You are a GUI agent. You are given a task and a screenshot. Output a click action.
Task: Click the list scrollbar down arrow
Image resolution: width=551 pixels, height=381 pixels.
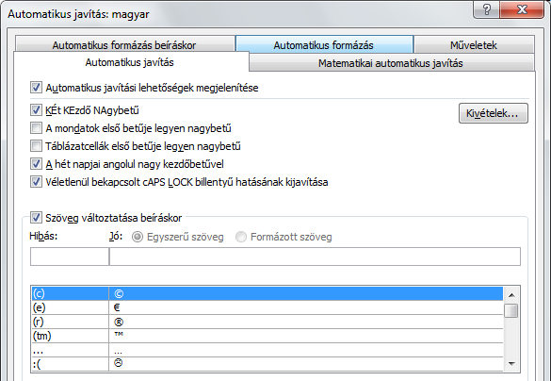coord(511,363)
